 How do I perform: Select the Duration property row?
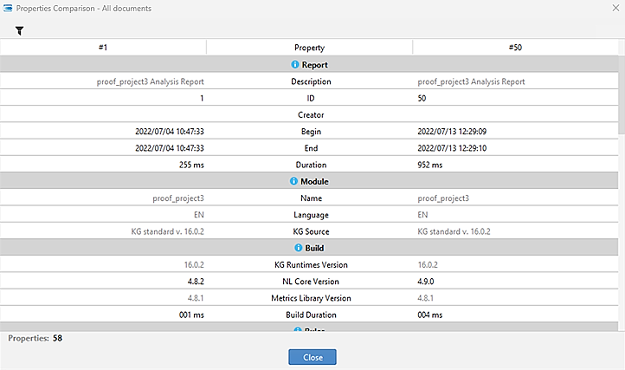[x=309, y=165]
